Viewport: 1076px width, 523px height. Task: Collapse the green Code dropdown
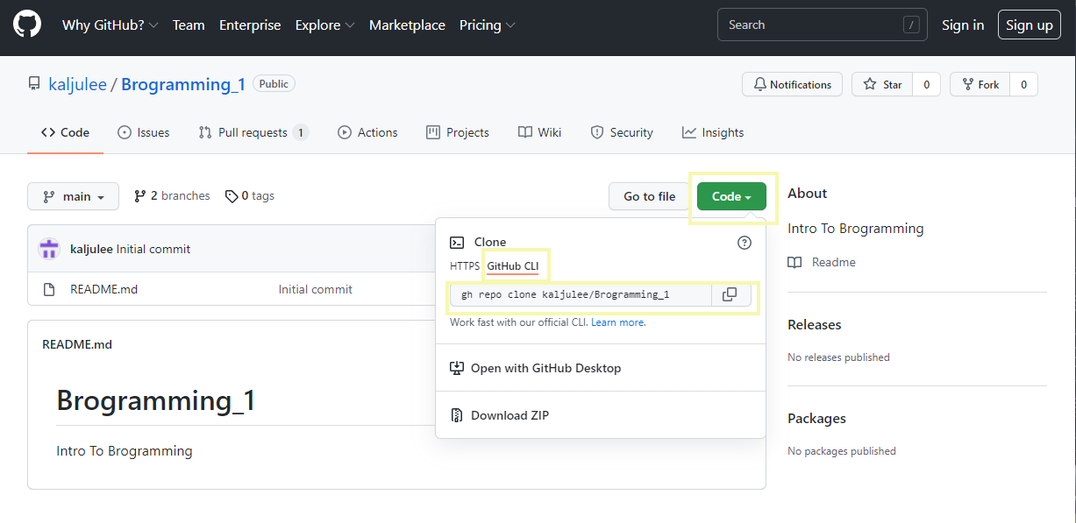click(x=730, y=196)
